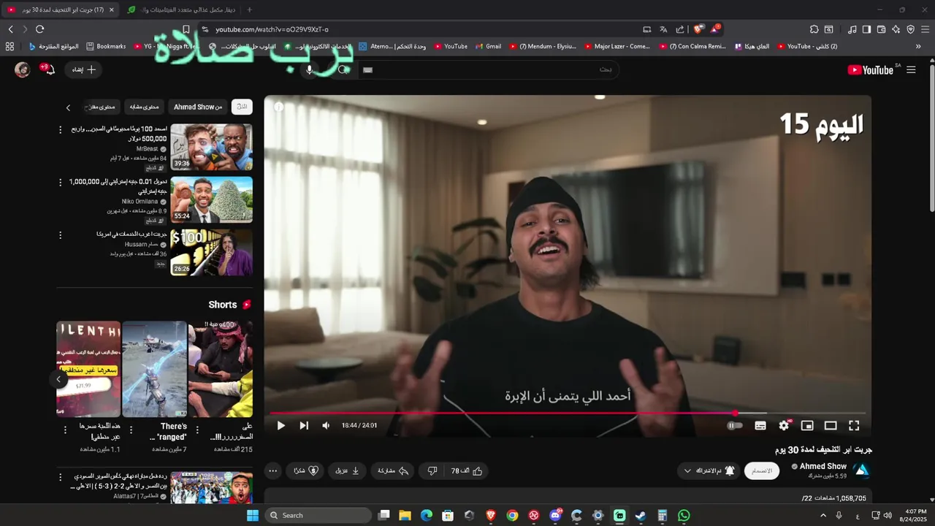The image size is (935, 526).
Task: Open Ahmed Show channel name link
Action: (823, 466)
